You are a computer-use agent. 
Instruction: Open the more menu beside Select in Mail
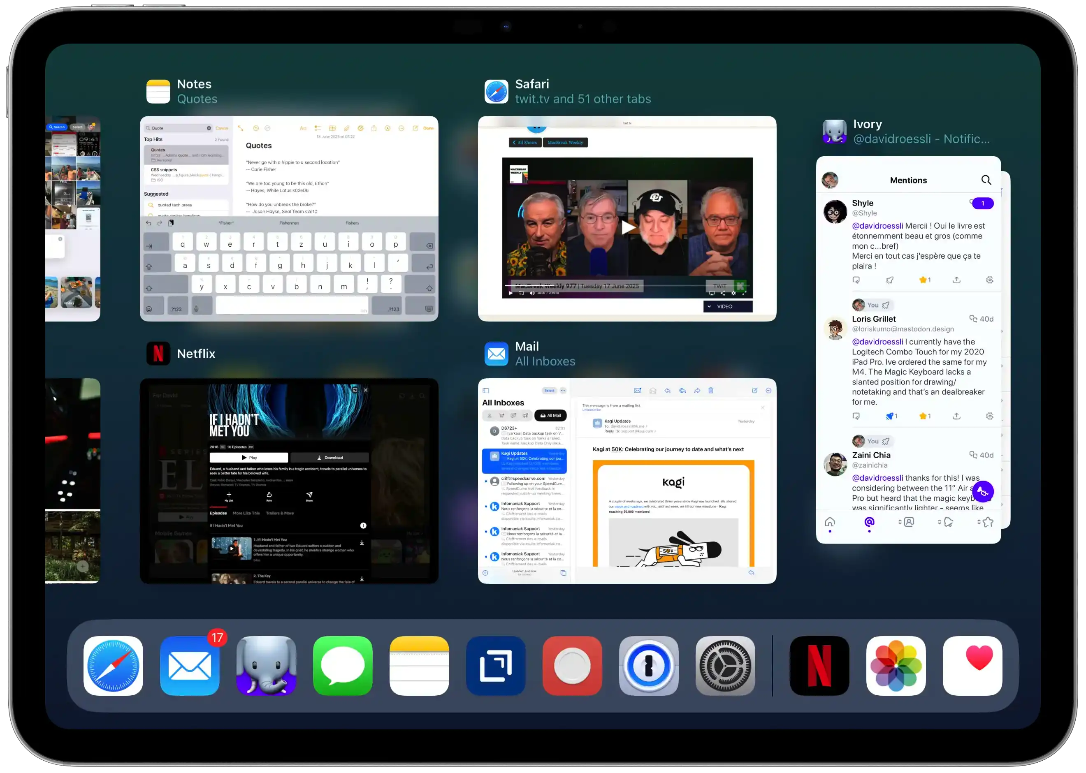[563, 390]
